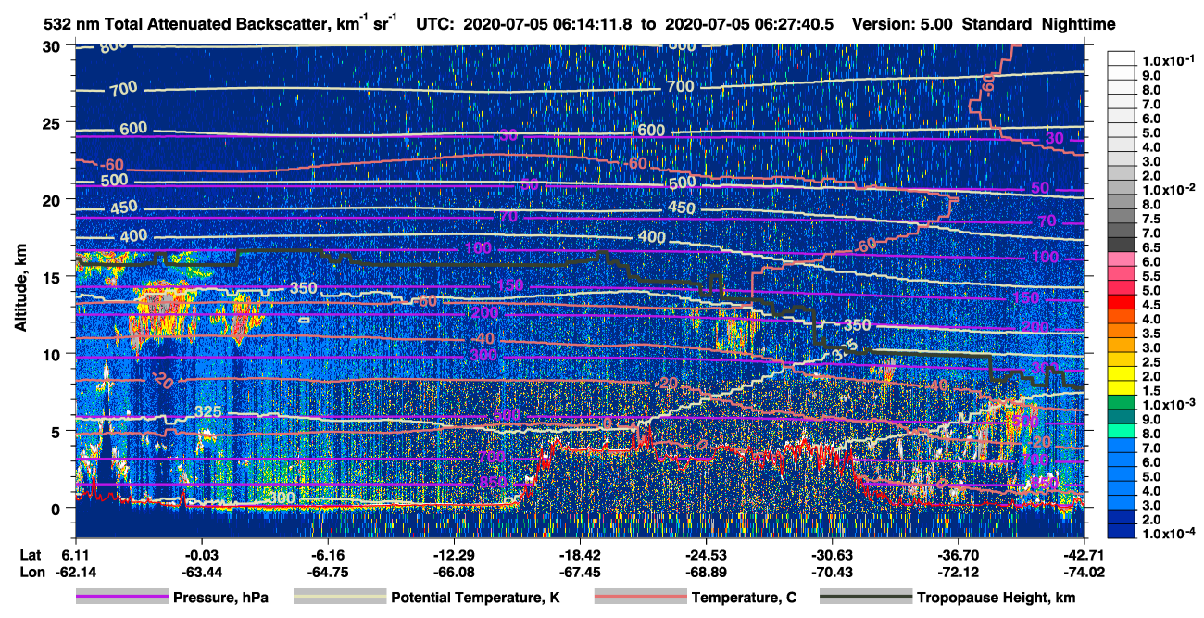Screen dimensions: 1204x618
Task: Click the longitude value -74.02
Action: pyautogui.click(x=1085, y=572)
